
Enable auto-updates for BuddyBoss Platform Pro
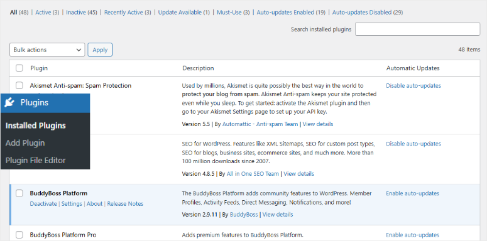[x=412, y=235]
